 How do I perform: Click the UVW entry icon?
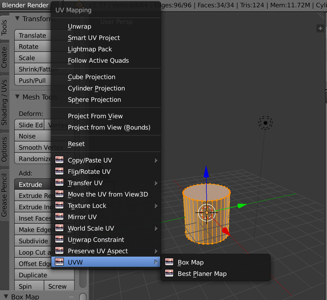[x=59, y=262]
